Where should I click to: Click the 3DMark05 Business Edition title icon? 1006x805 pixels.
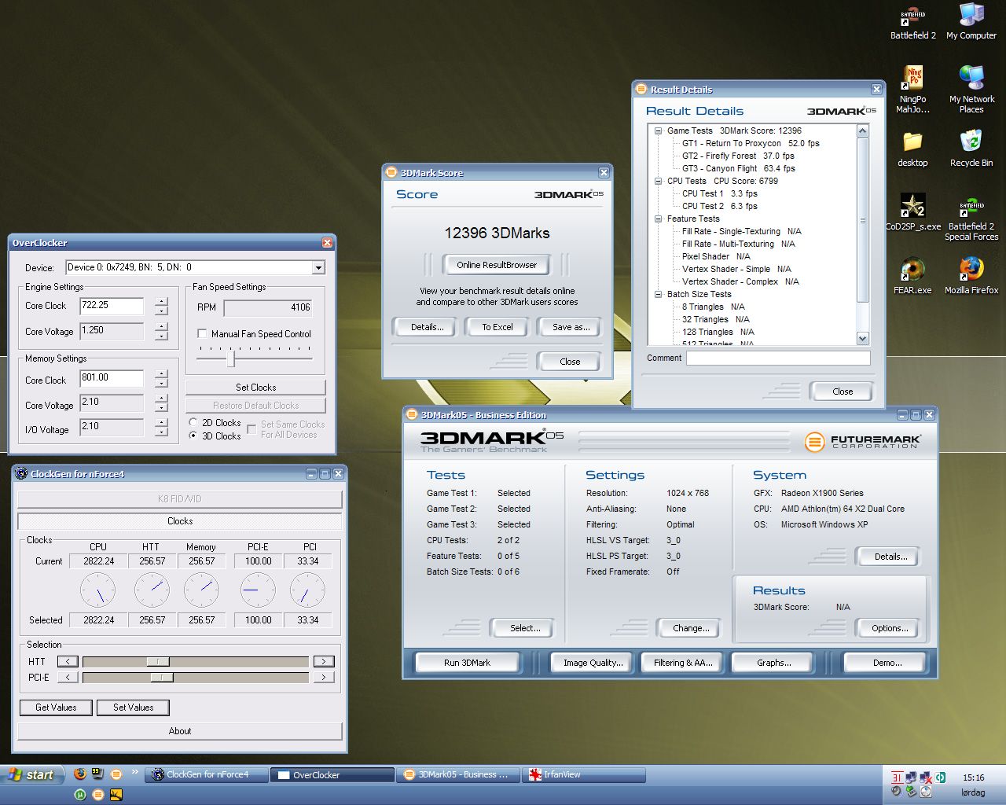pyautogui.click(x=412, y=414)
